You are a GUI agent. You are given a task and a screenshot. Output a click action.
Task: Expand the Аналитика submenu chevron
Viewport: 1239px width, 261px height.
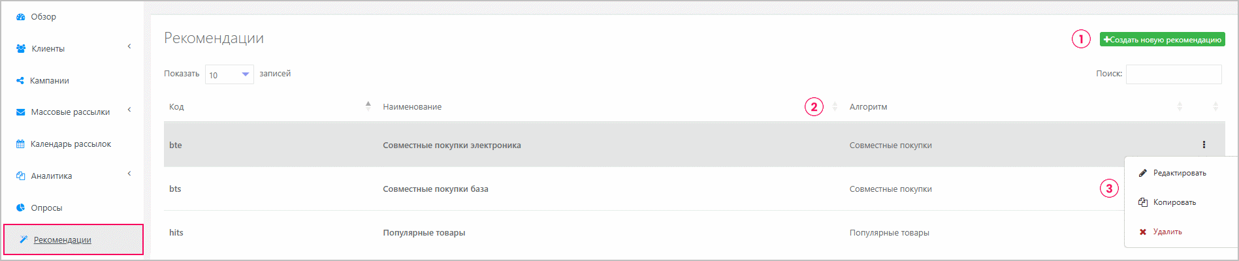point(129,174)
